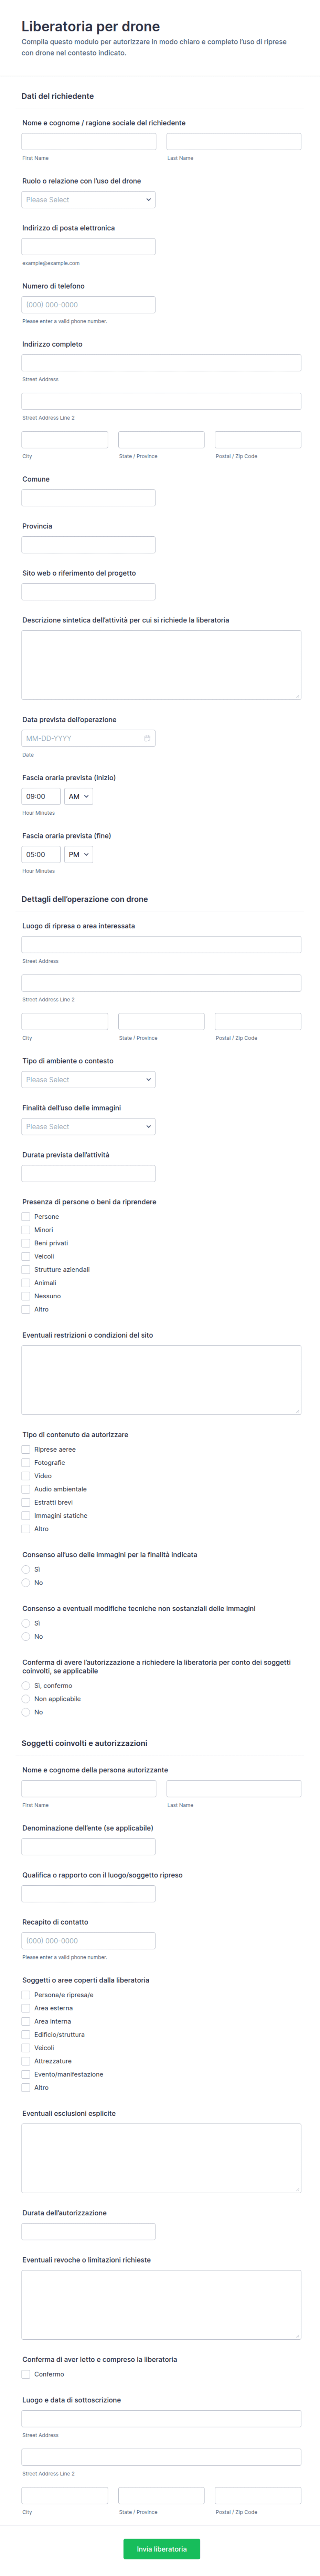Select 'Sì' for Consenso all'uso delle immagini
Screen dimensions: 320x2576
[26, 1569]
